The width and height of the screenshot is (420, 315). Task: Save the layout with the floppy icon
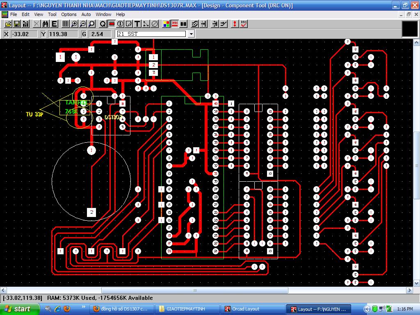click(x=16, y=24)
